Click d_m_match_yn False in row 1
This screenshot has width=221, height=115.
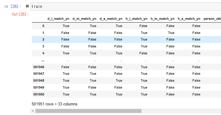[x=92, y=33]
